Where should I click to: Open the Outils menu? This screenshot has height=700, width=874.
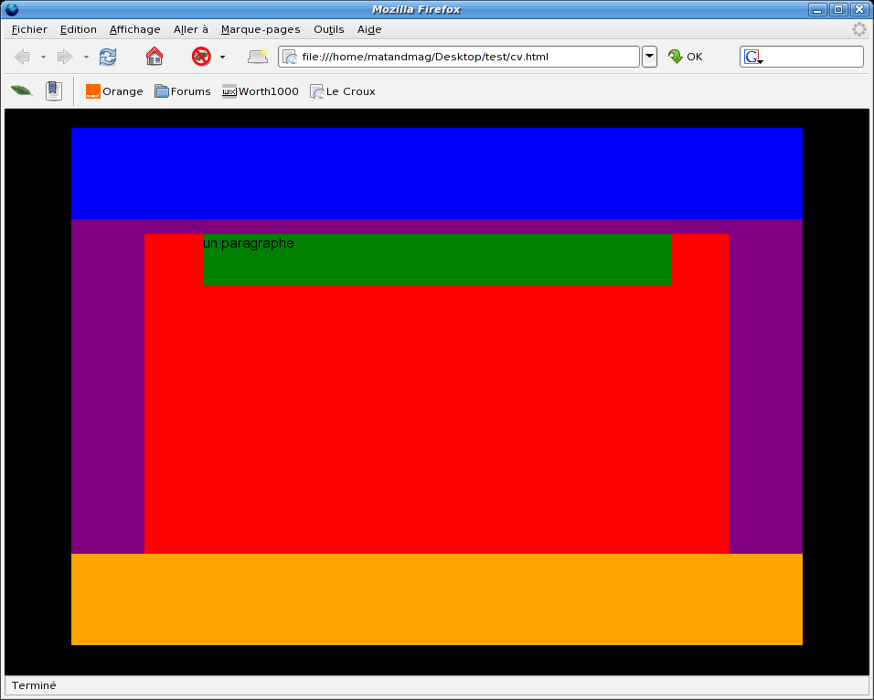329,29
